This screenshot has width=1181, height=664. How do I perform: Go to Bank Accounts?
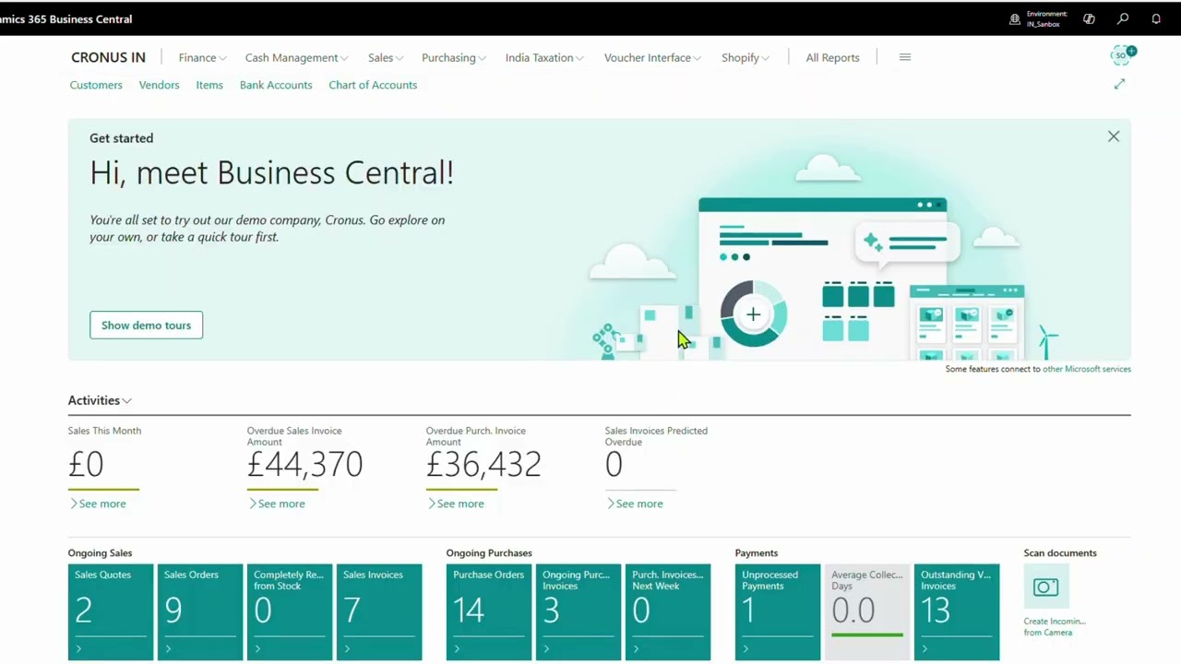pyautogui.click(x=276, y=85)
